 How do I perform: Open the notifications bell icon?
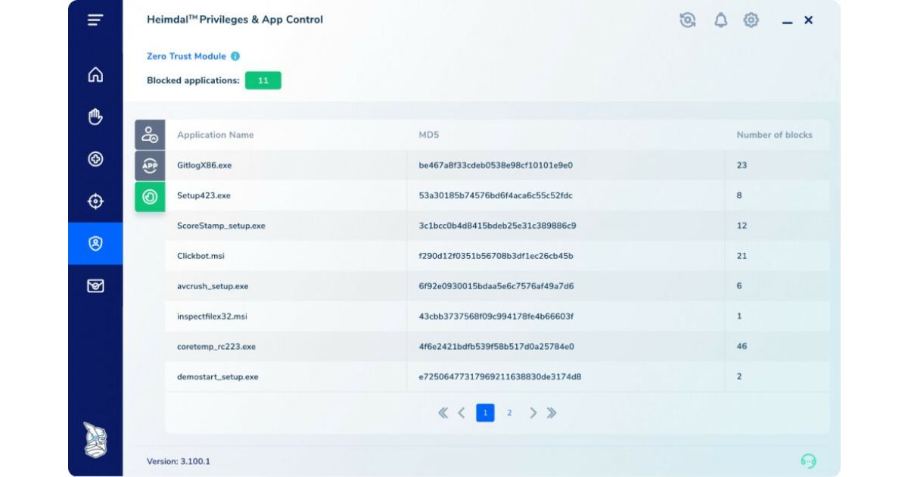pyautogui.click(x=720, y=20)
